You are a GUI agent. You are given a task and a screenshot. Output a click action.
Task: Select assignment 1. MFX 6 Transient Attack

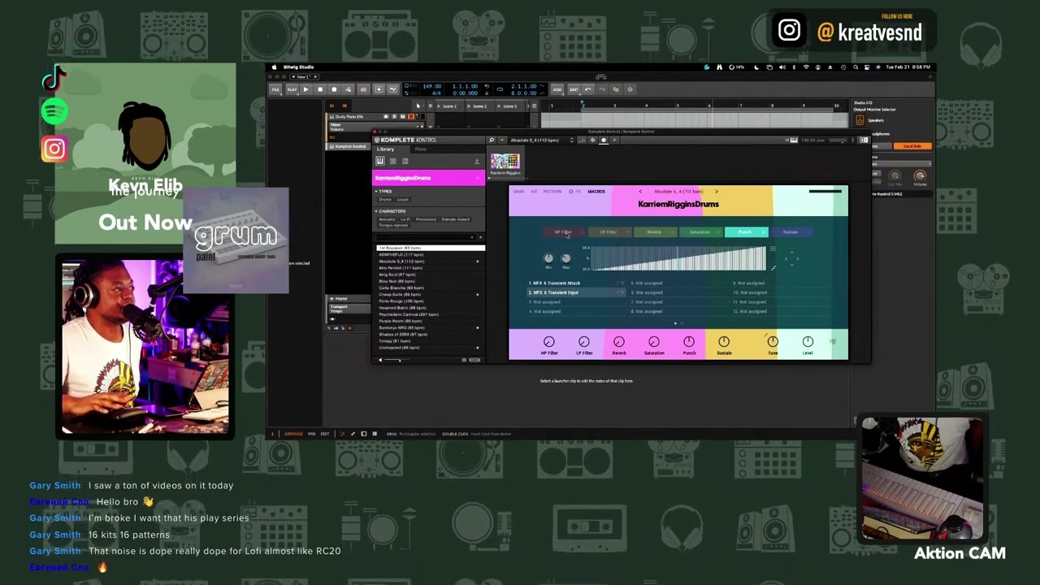coord(576,284)
